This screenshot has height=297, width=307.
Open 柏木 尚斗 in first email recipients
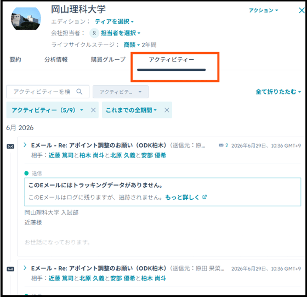92,155
